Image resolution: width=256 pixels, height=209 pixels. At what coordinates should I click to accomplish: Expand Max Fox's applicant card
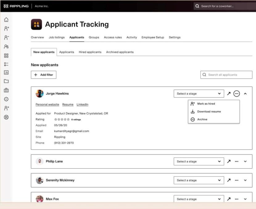(x=245, y=199)
